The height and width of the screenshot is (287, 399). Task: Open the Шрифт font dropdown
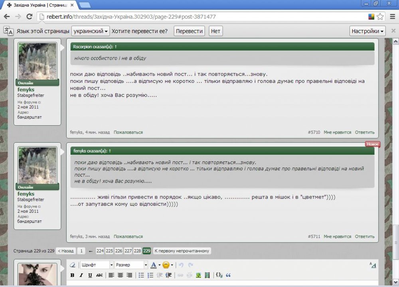click(x=97, y=265)
